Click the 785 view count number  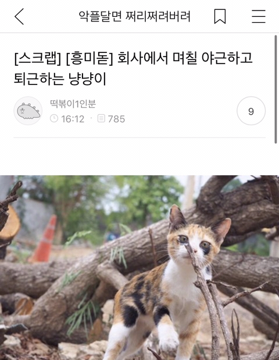(116, 119)
